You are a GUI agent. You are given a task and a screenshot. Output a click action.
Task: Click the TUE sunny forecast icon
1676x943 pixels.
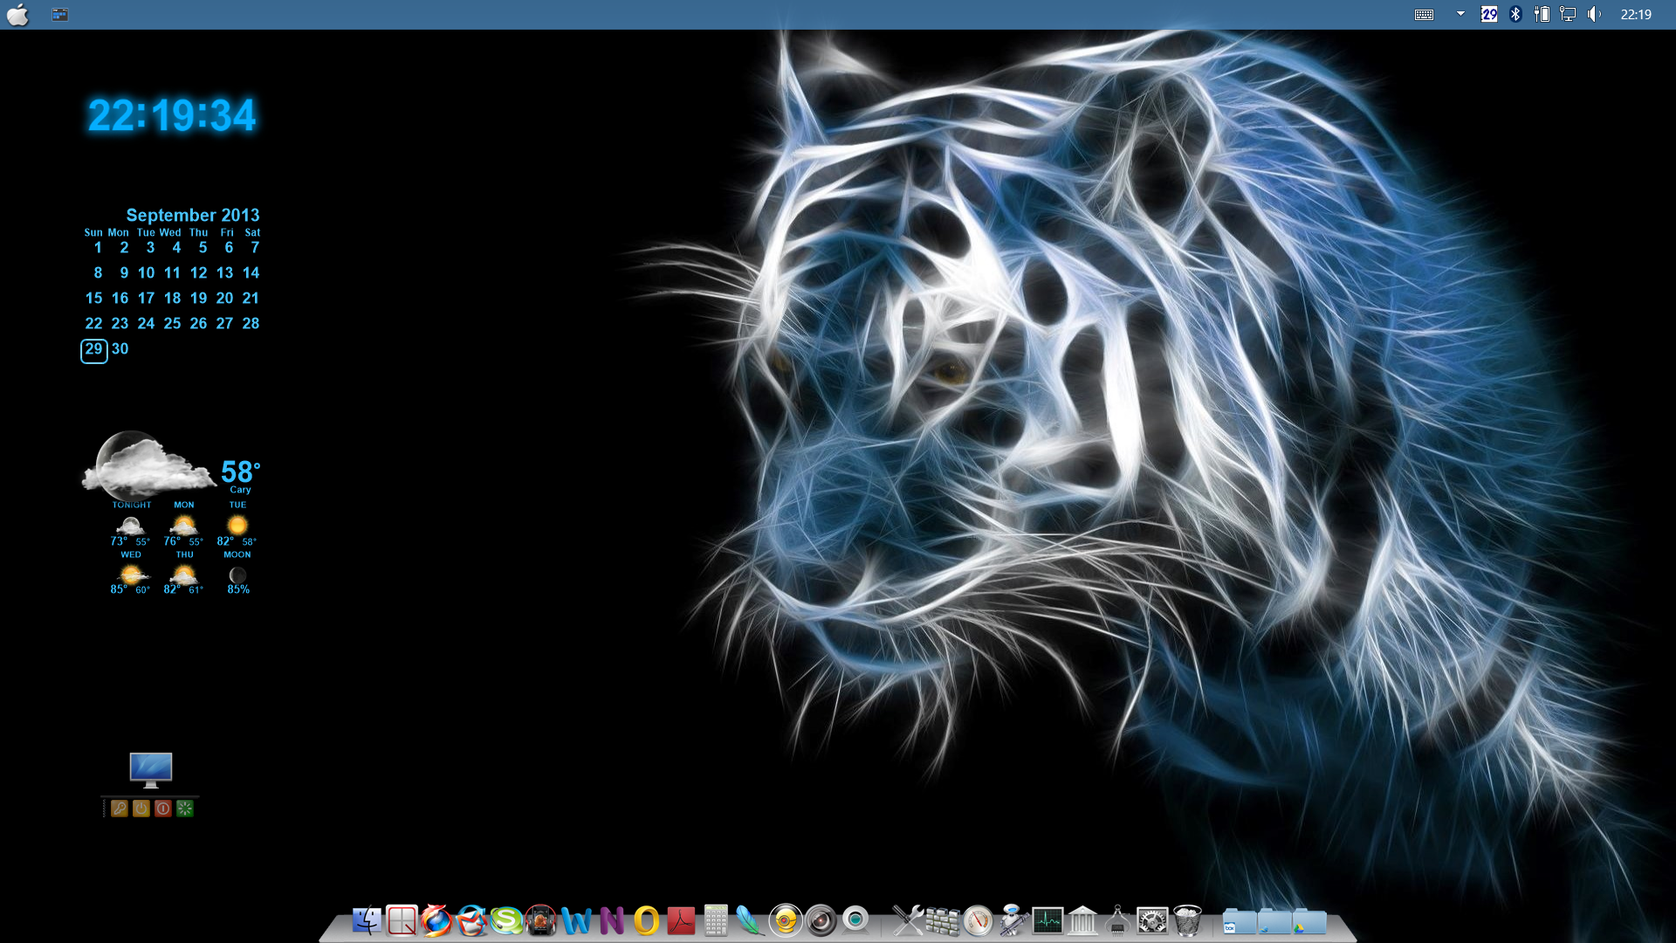coord(237,525)
